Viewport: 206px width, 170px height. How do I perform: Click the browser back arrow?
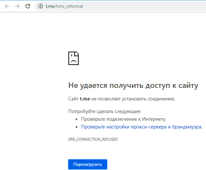tap(7, 6)
